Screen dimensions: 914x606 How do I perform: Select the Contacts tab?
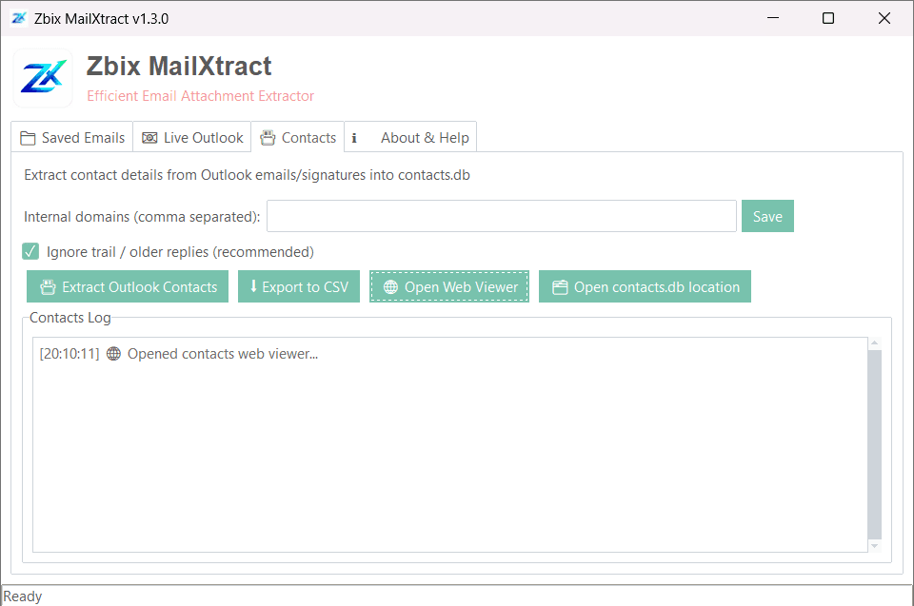(298, 138)
